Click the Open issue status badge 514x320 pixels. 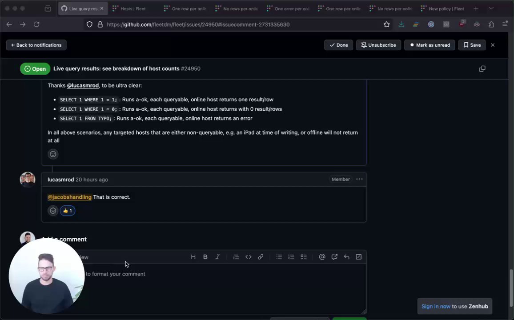pos(35,69)
